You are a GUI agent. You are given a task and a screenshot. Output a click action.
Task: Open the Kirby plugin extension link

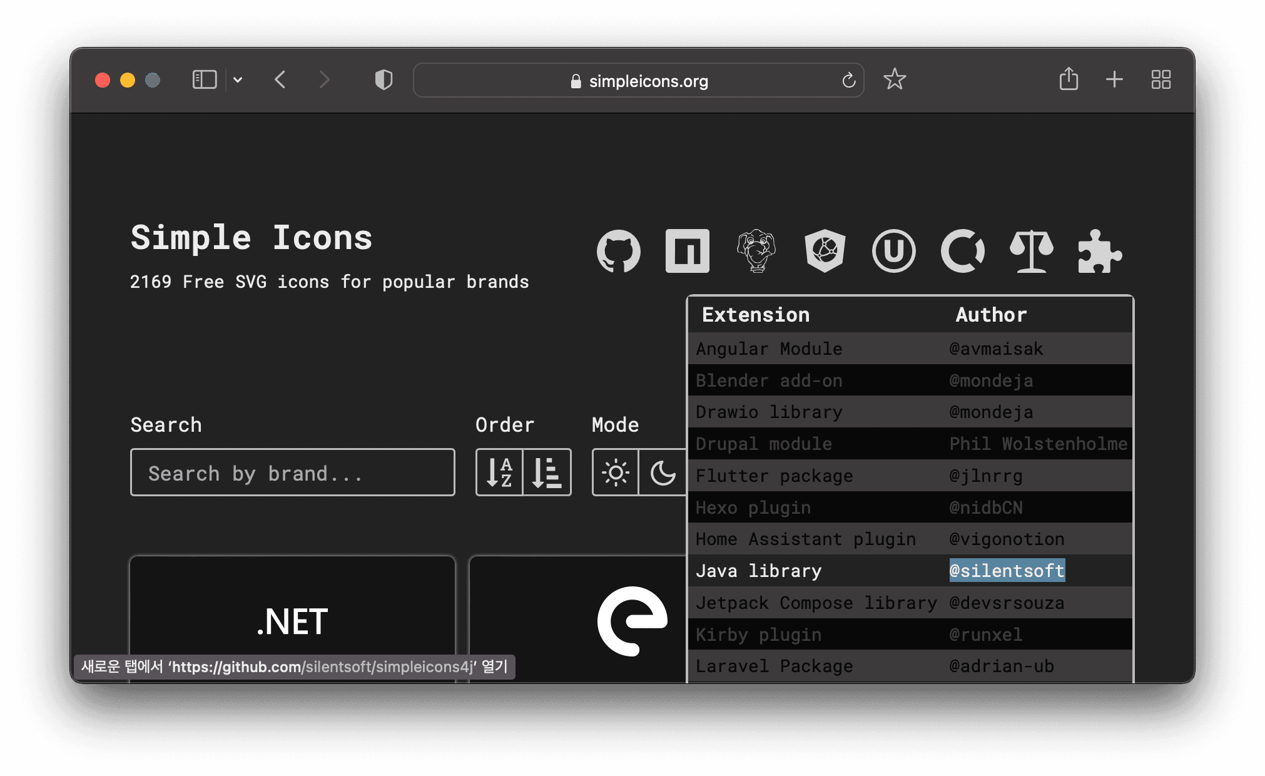coord(758,635)
